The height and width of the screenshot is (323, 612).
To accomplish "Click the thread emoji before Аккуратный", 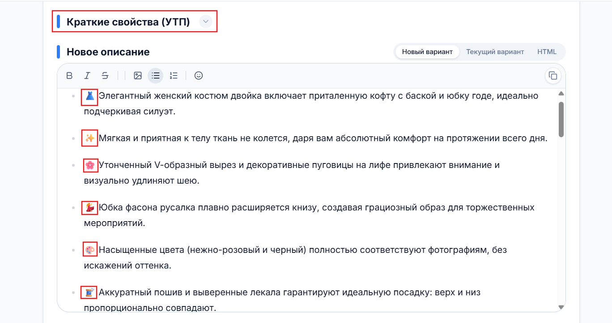I will point(89,293).
